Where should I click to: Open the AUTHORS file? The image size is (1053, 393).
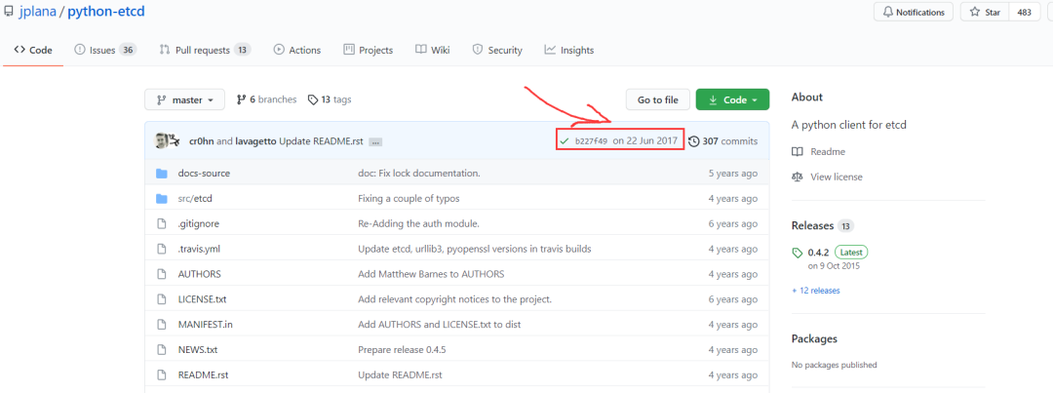pyautogui.click(x=200, y=274)
